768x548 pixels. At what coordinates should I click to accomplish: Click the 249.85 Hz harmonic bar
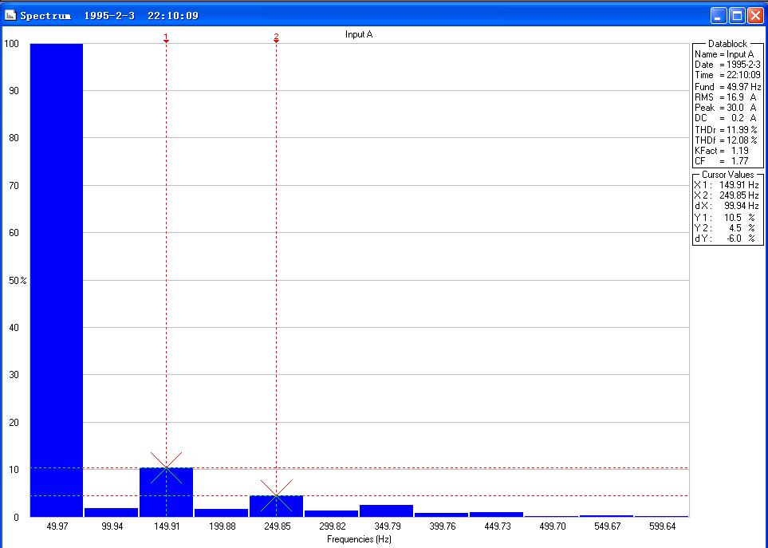[276, 506]
